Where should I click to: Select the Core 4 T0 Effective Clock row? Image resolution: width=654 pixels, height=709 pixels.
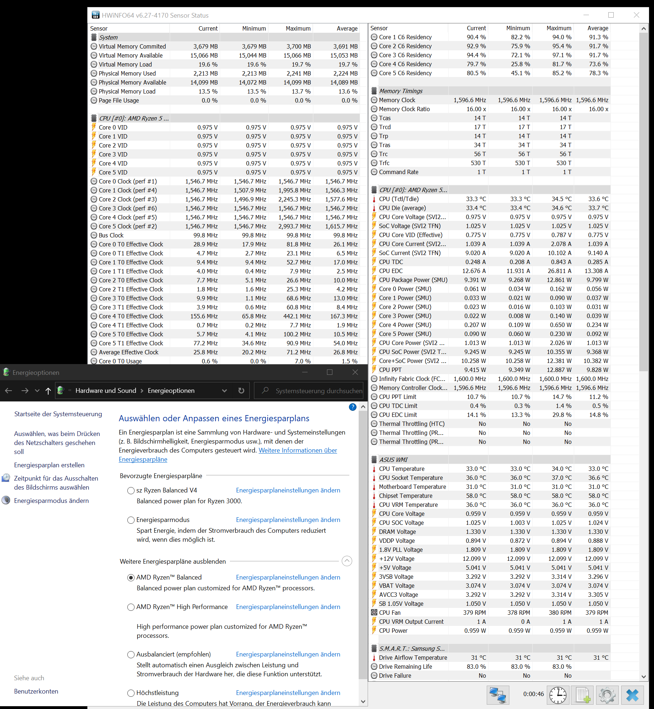224,316
